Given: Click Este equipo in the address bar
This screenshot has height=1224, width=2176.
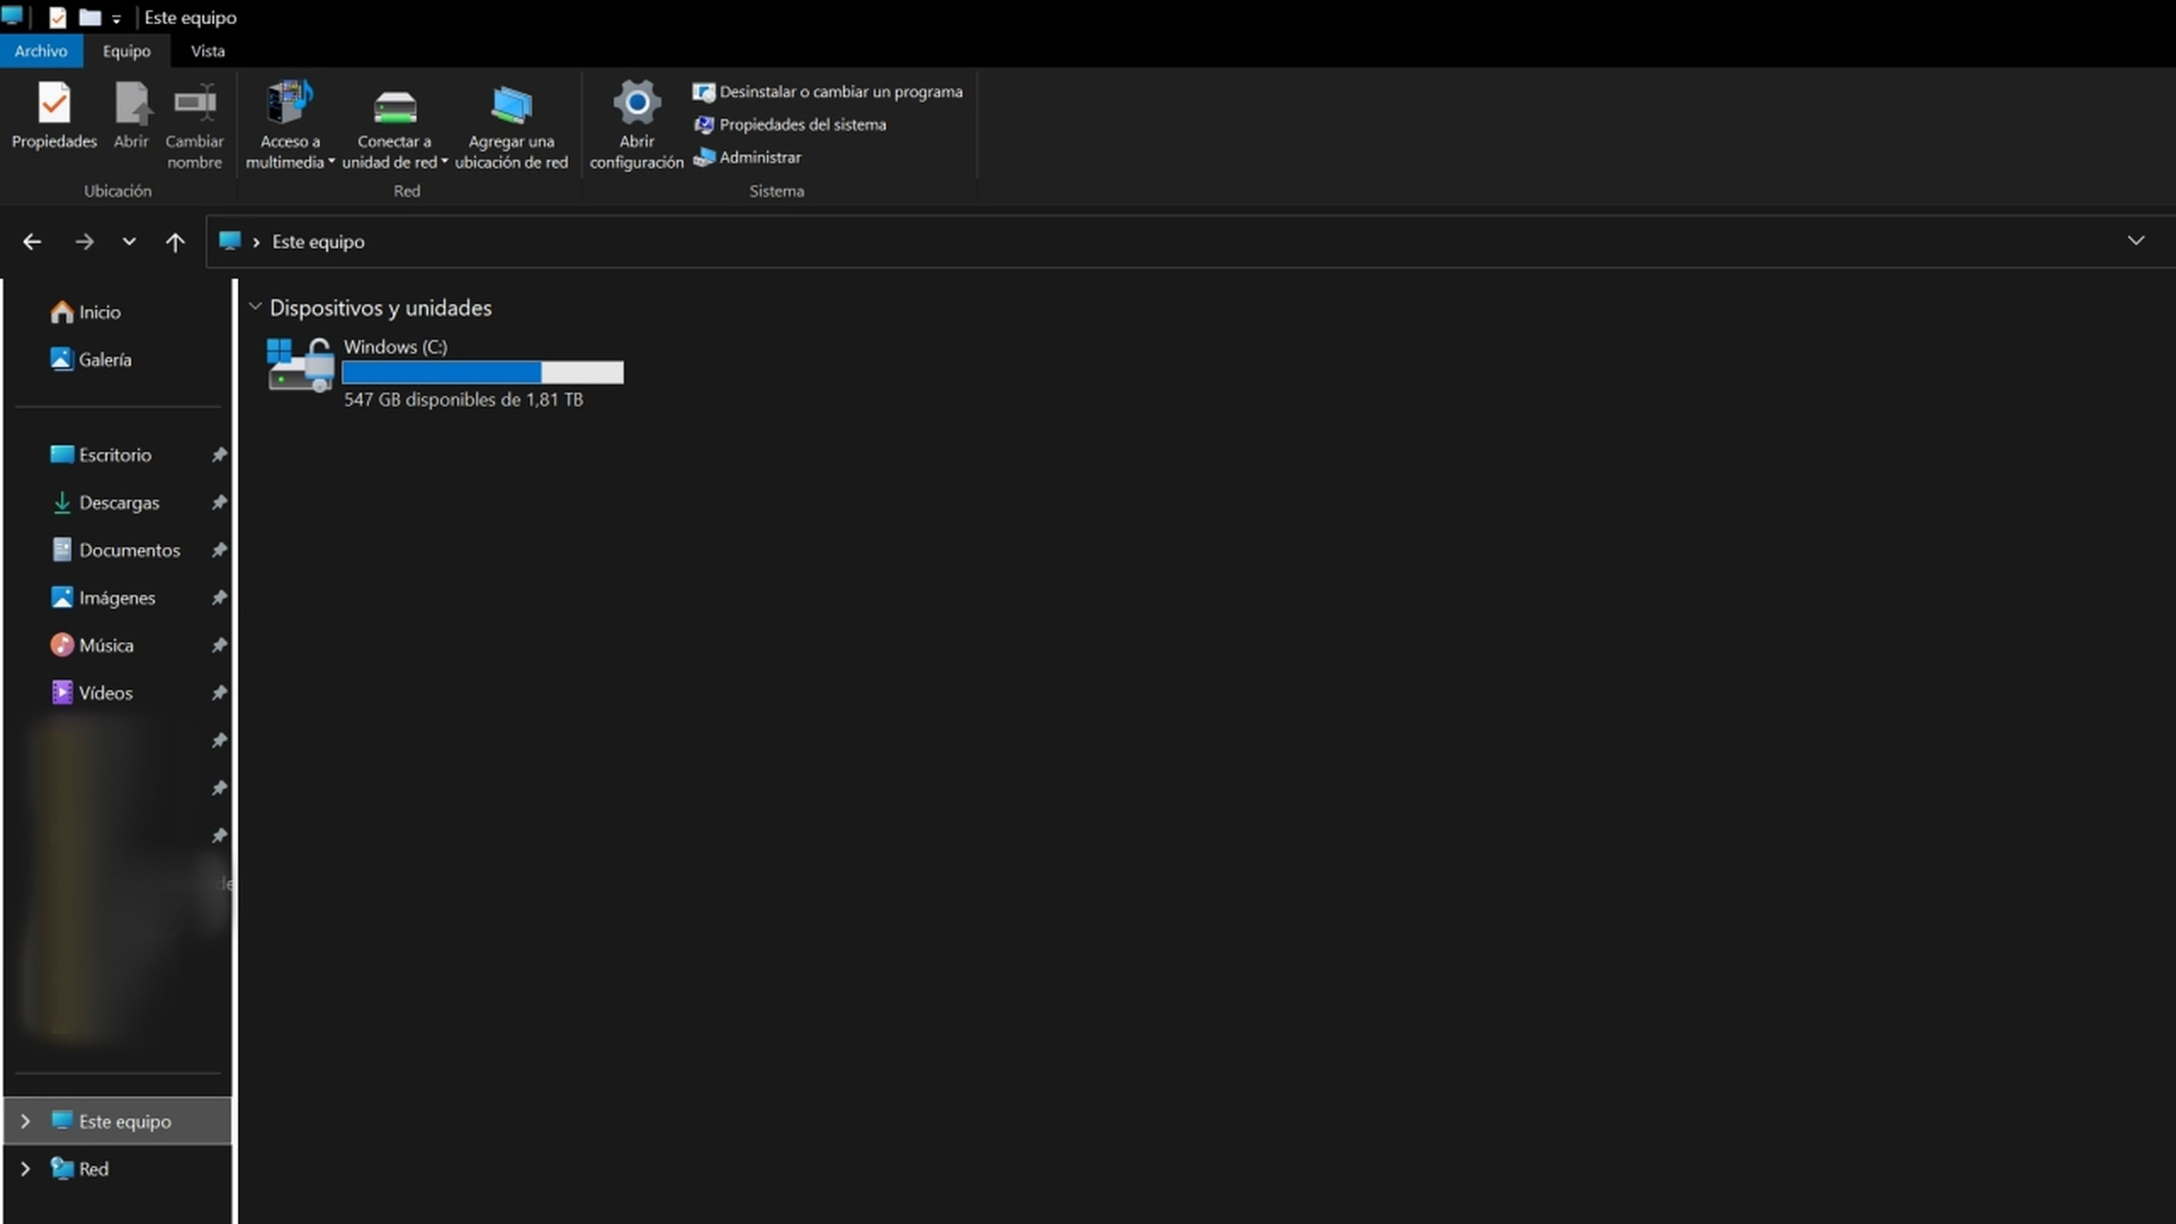Looking at the screenshot, I should (318, 241).
